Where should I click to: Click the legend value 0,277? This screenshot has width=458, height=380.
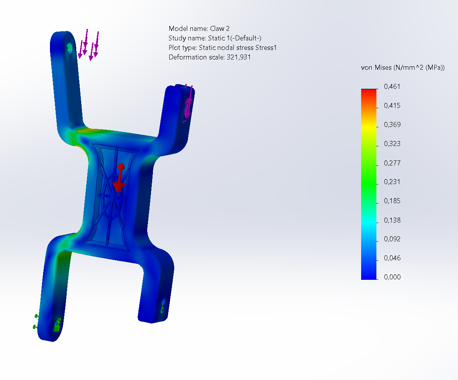tap(392, 163)
